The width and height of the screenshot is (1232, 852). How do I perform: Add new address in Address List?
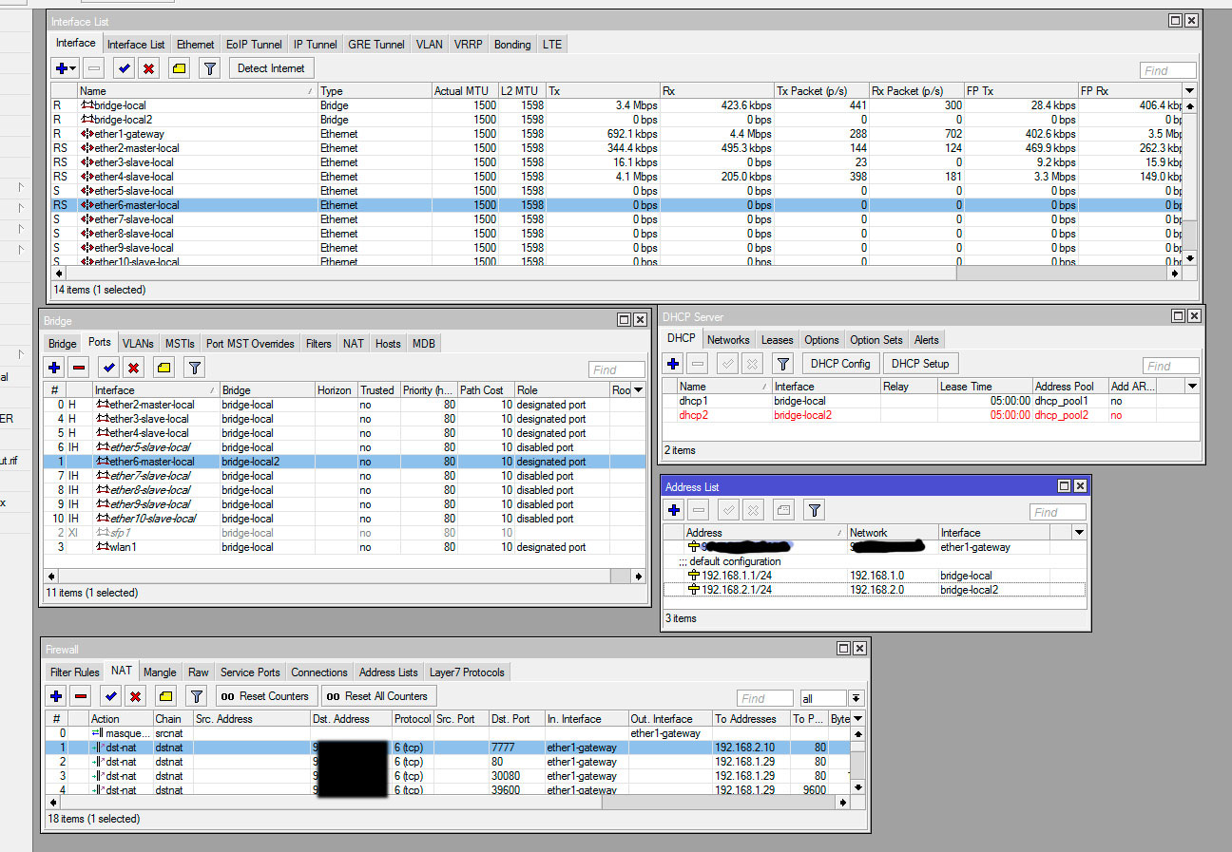pos(674,511)
